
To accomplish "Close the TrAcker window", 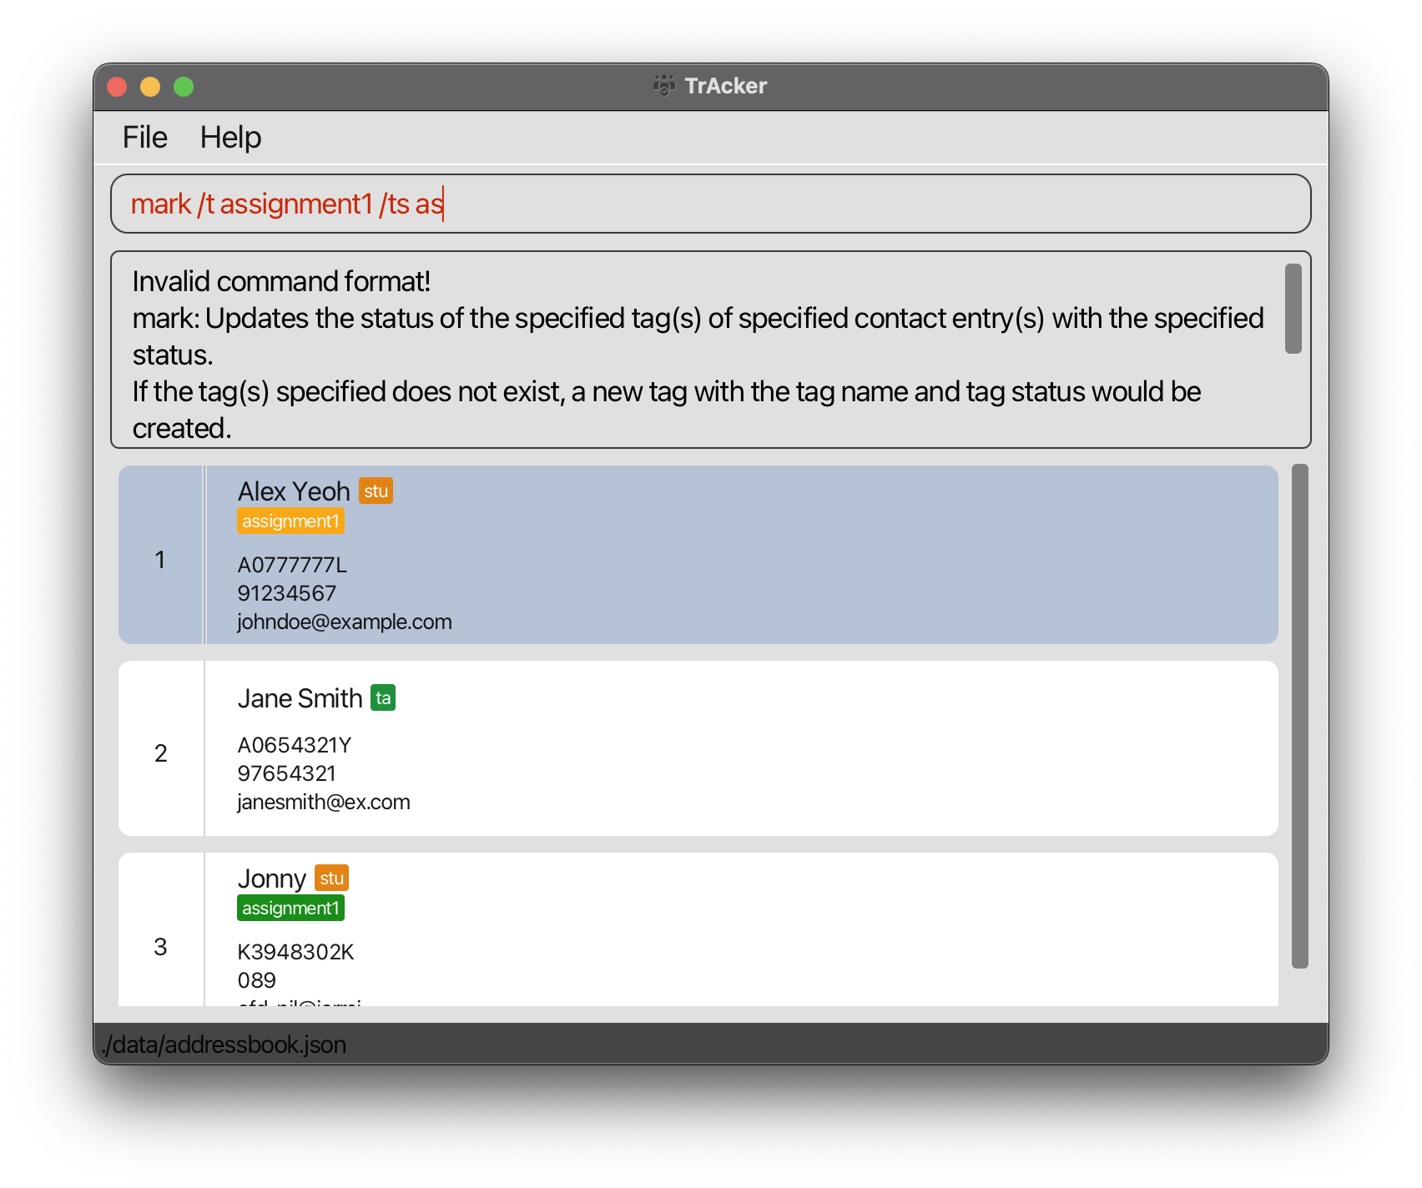I will 117,87.
